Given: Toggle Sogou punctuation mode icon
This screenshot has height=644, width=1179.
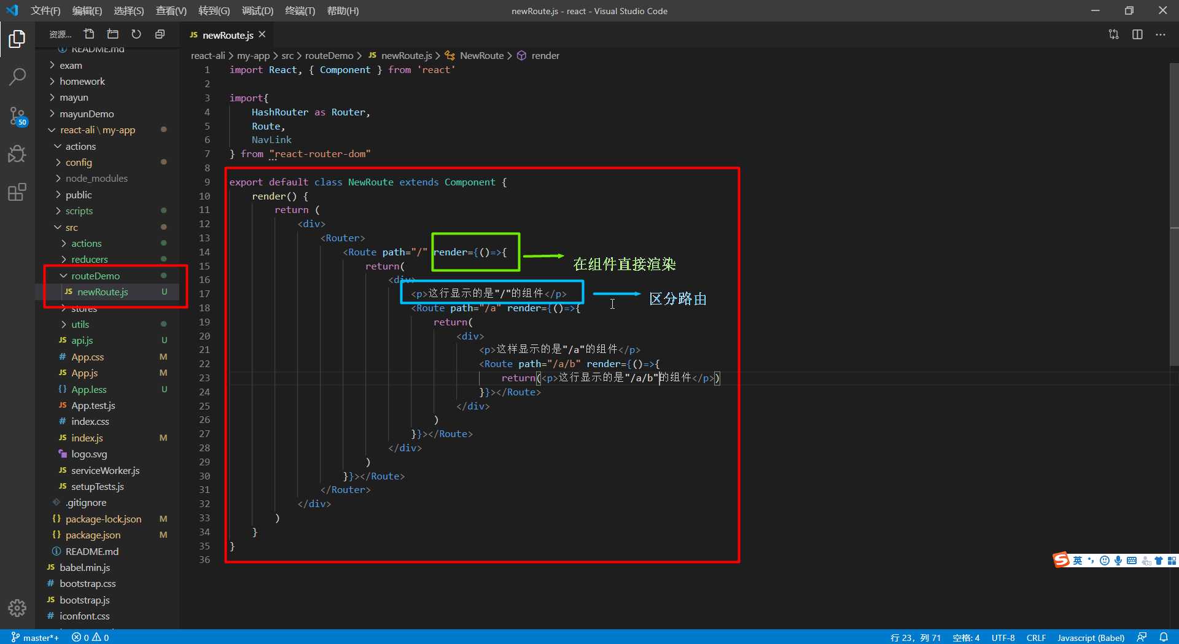Looking at the screenshot, I should click(x=1091, y=561).
